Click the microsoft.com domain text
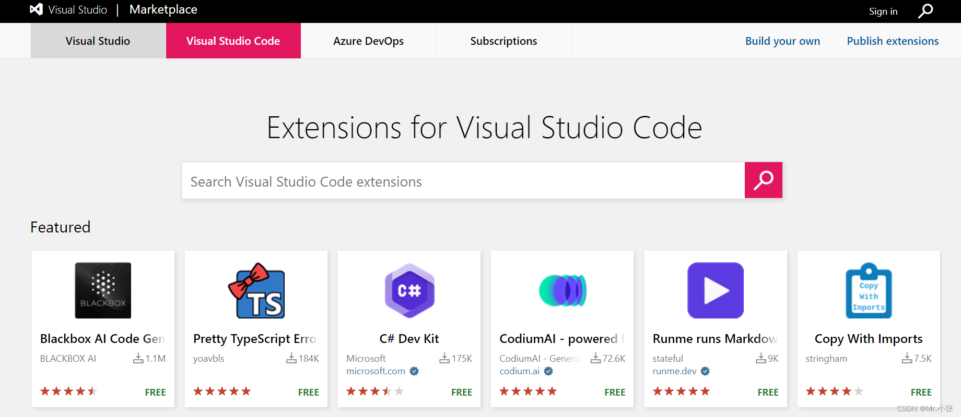The image size is (961, 417). pyautogui.click(x=376, y=371)
